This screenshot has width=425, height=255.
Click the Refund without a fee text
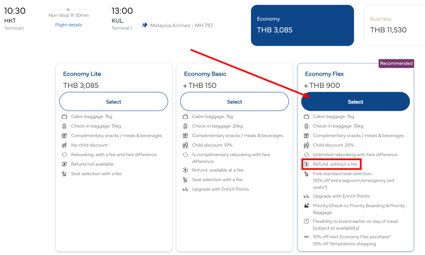(x=335, y=164)
